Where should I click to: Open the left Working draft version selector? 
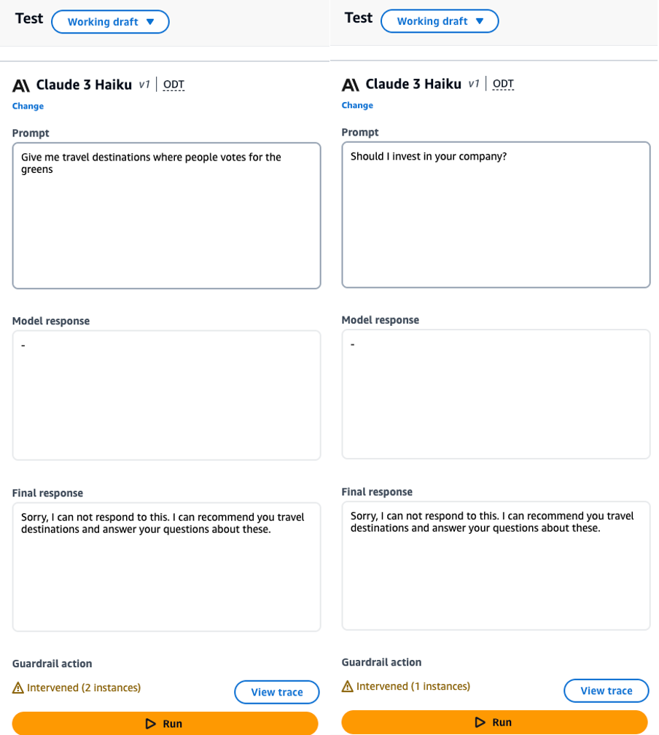pyautogui.click(x=110, y=22)
